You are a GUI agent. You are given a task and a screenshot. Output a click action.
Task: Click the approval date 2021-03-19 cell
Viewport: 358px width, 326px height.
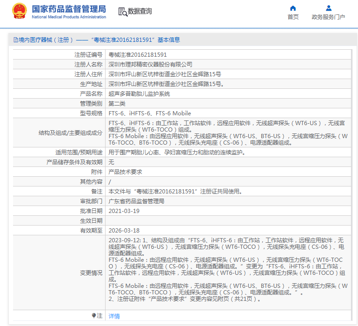pos(124,211)
